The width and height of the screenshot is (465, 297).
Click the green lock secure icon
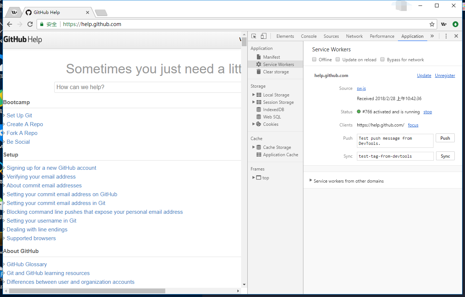(42, 24)
